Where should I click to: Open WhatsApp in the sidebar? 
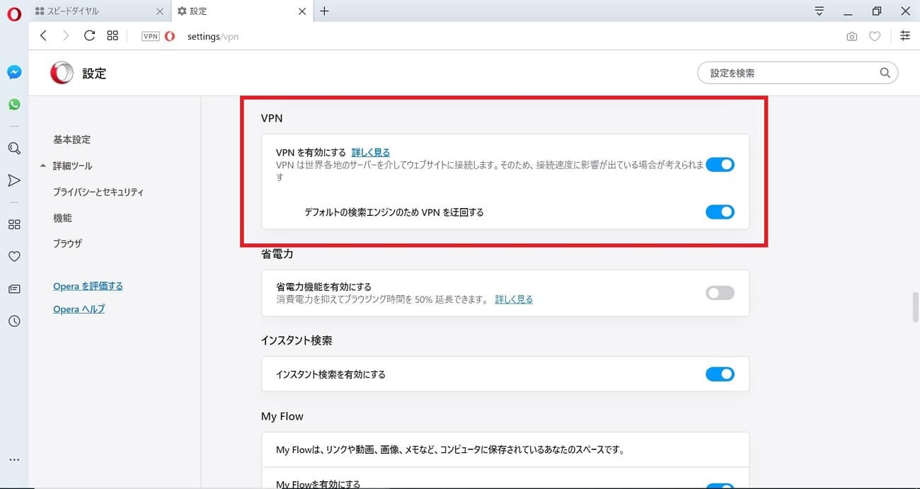pos(14,105)
